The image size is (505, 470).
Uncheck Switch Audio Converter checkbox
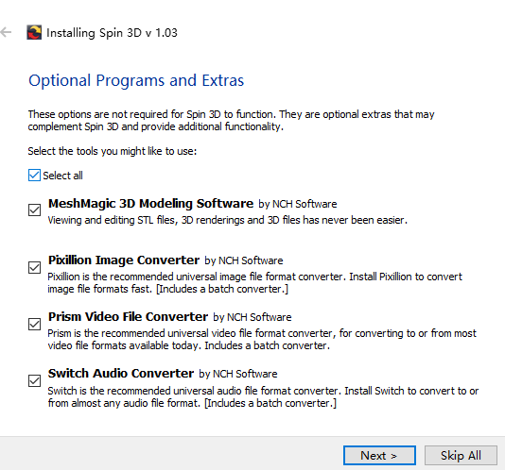point(34,380)
